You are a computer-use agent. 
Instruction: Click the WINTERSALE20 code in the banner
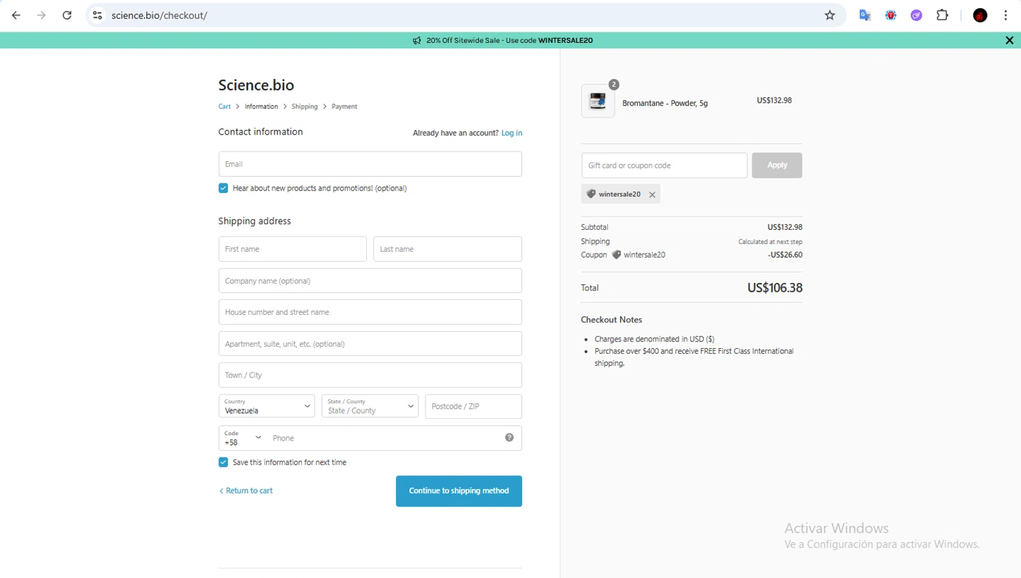coord(565,41)
